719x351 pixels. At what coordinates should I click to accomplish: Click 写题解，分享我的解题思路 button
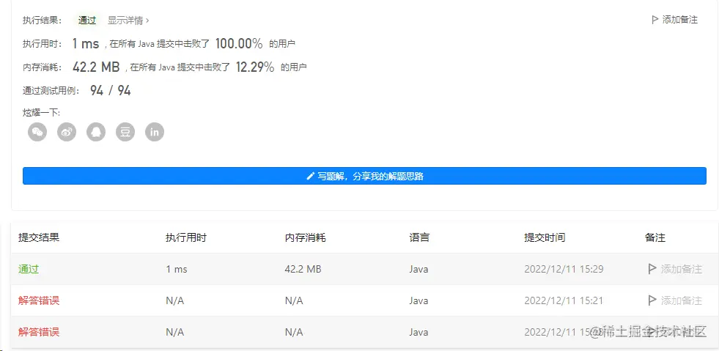pyautogui.click(x=364, y=176)
